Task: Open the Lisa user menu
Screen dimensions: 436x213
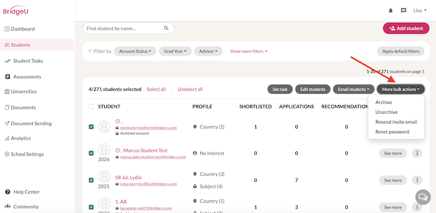Action: [x=420, y=10]
